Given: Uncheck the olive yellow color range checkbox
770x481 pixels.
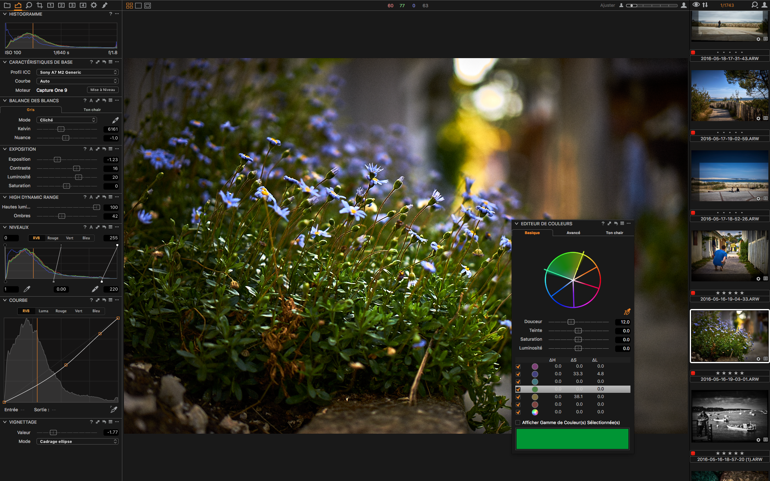Looking at the screenshot, I should click(518, 397).
